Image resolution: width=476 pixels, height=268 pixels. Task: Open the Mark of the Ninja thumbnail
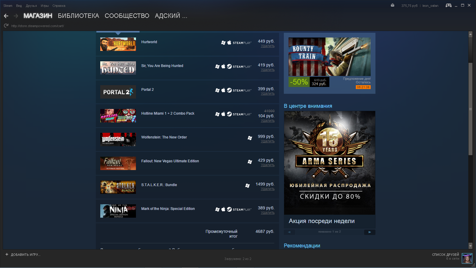(x=118, y=211)
